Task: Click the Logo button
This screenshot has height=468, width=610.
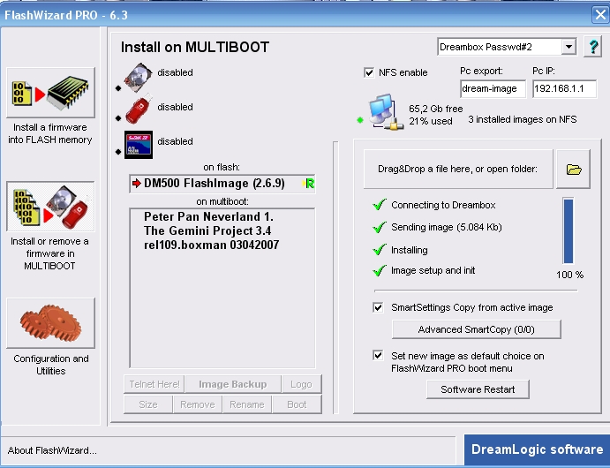Action: tap(302, 384)
